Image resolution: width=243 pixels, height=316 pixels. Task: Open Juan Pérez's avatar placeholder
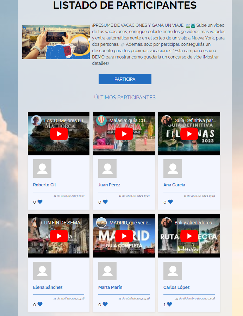pos(107,168)
